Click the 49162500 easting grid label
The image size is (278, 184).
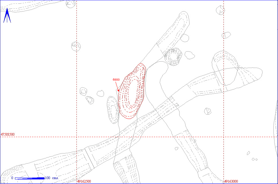click(x=84, y=181)
